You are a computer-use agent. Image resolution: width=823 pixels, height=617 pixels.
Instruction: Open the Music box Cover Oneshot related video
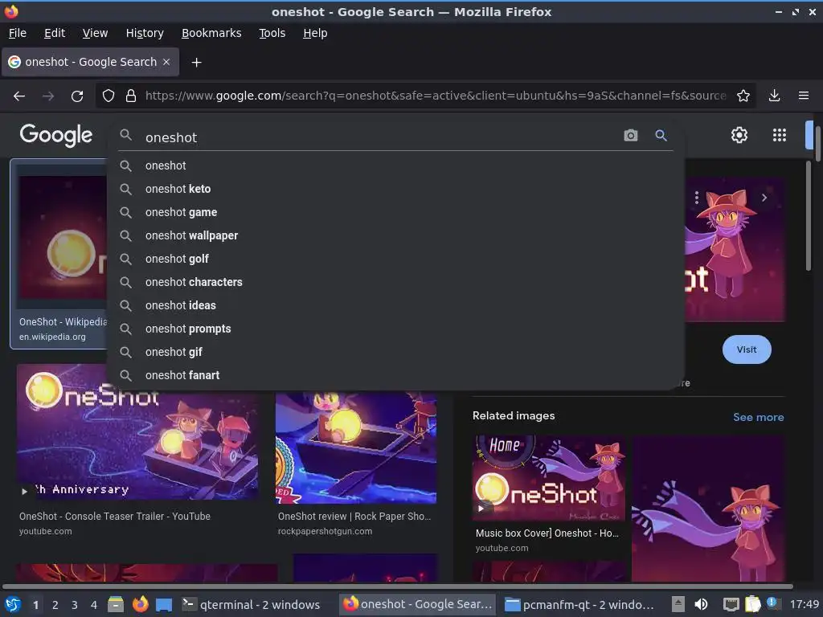click(x=547, y=533)
